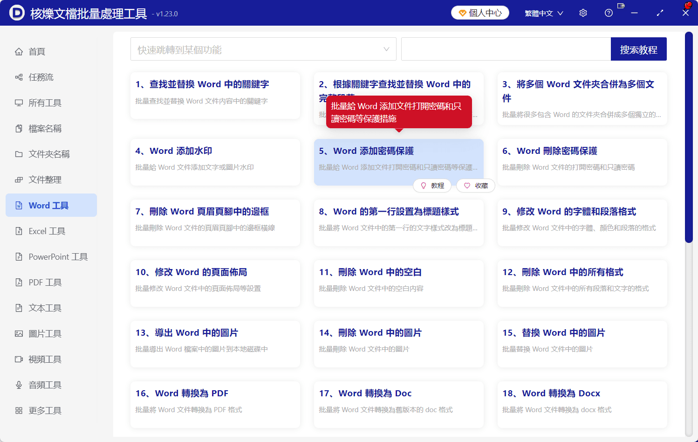This screenshot has height=442, width=698.
Task: Switch to 圖片工具 in sidebar
Action: [x=51, y=333]
